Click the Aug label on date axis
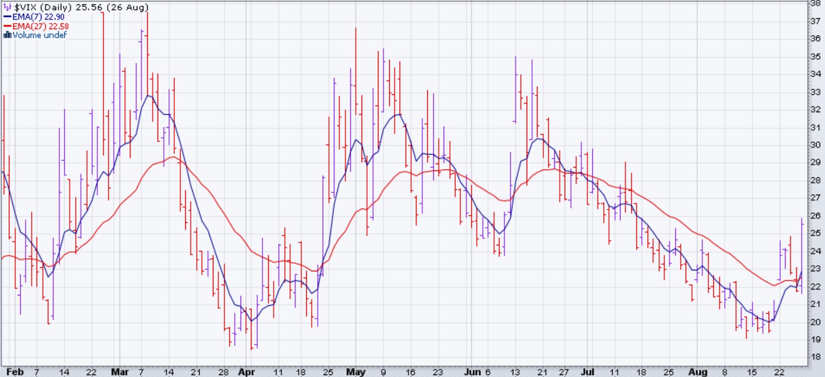This screenshot has width=825, height=377. pyautogui.click(x=698, y=372)
